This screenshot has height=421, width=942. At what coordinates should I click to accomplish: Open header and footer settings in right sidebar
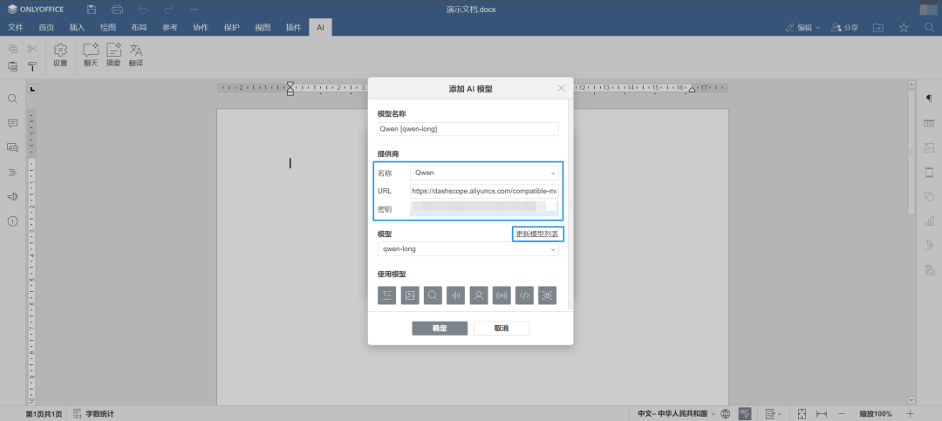[930, 173]
